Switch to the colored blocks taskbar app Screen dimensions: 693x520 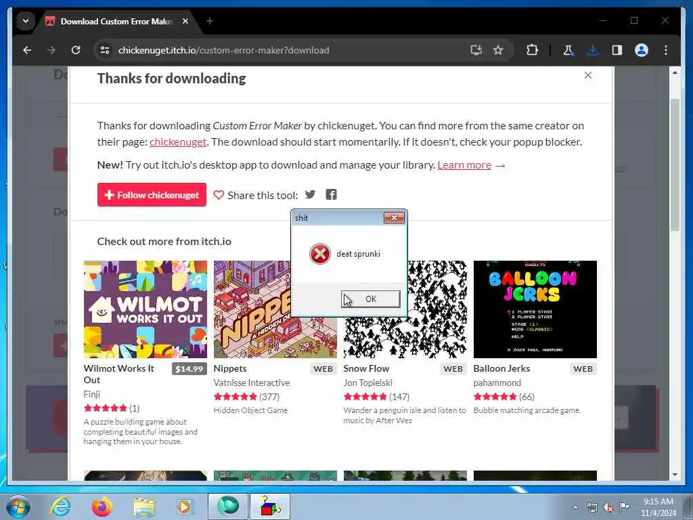pos(270,506)
